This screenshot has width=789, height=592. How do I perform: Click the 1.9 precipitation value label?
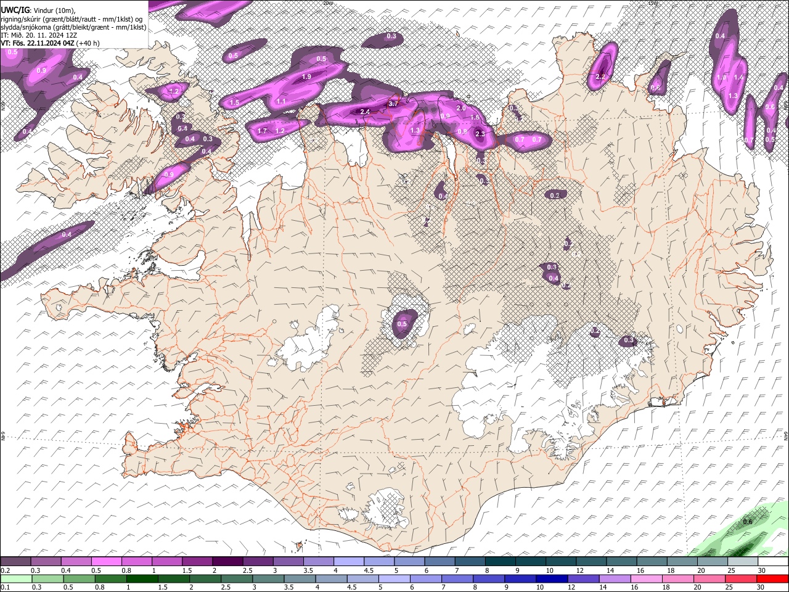(306, 76)
